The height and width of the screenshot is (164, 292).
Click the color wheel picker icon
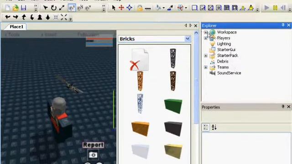coord(180,8)
